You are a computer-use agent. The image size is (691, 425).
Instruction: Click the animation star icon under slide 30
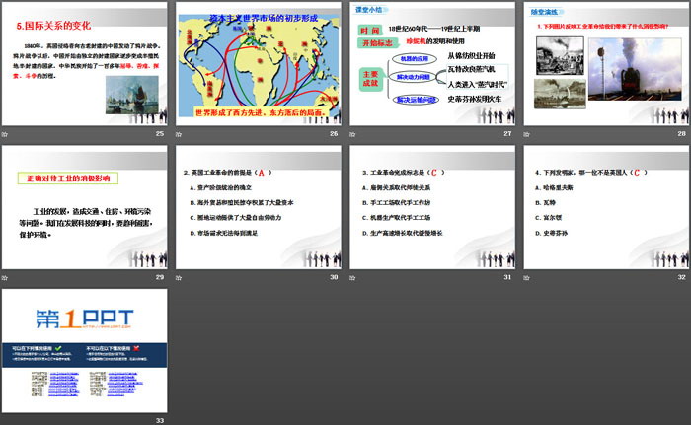[179, 278]
